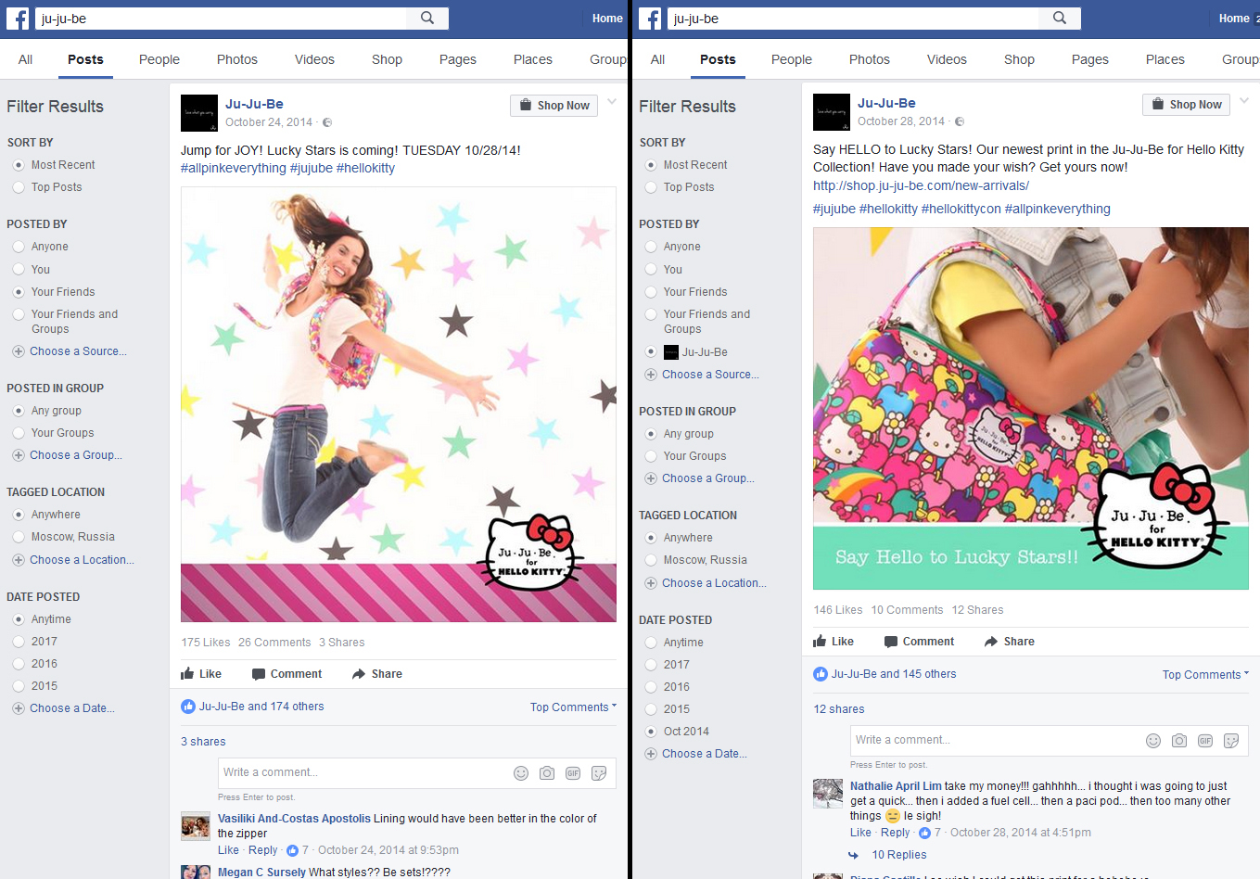Image resolution: width=1260 pixels, height=879 pixels.
Task: Switch to People tab in left window
Action: [x=159, y=59]
